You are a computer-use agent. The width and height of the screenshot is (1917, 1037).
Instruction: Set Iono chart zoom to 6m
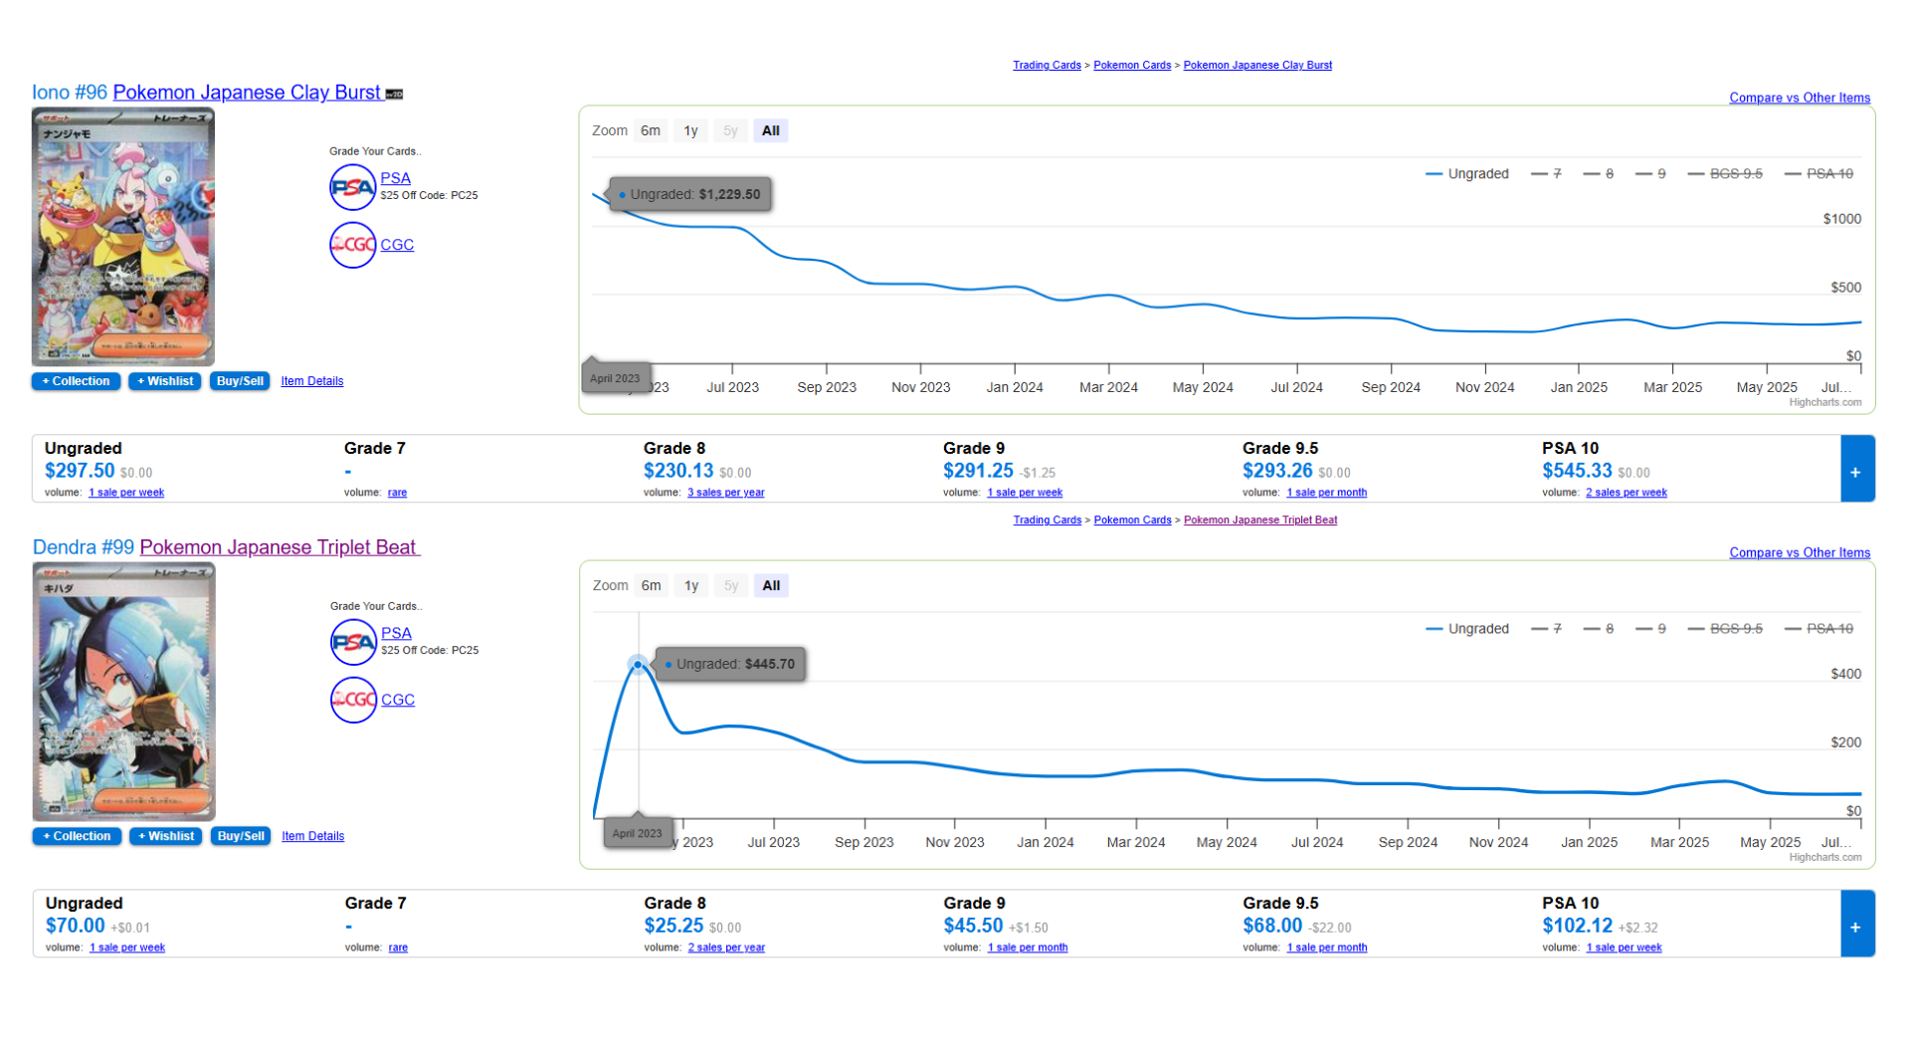651,131
